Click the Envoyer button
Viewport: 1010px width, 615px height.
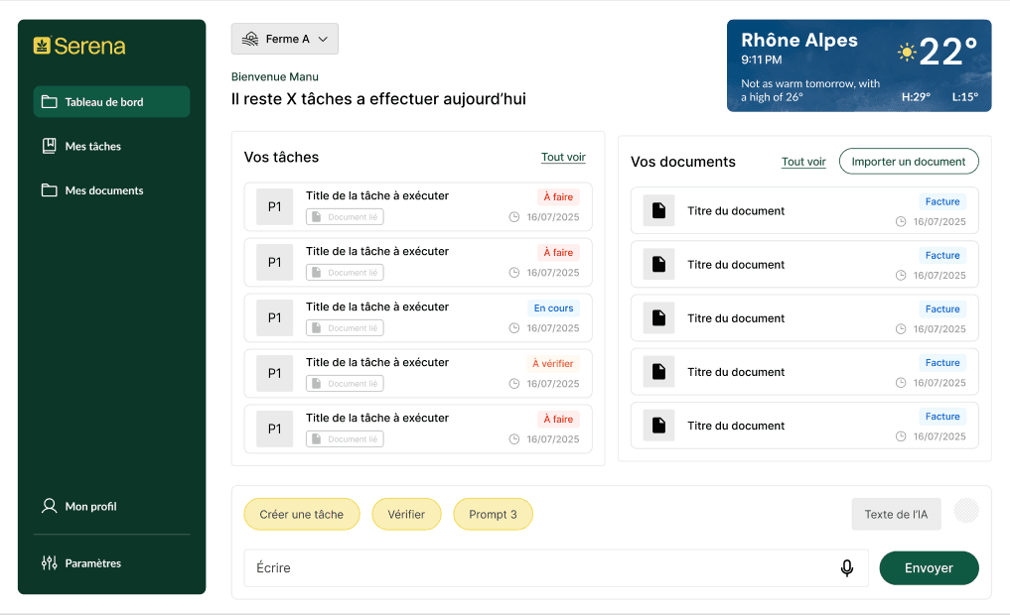pos(929,568)
